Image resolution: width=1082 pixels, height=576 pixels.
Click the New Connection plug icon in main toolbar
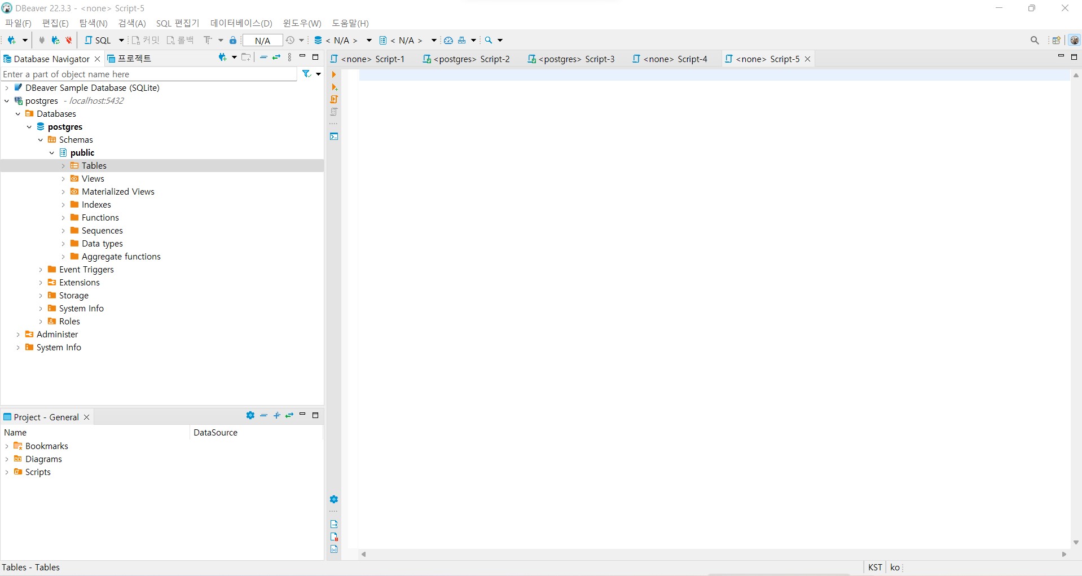pos(11,40)
